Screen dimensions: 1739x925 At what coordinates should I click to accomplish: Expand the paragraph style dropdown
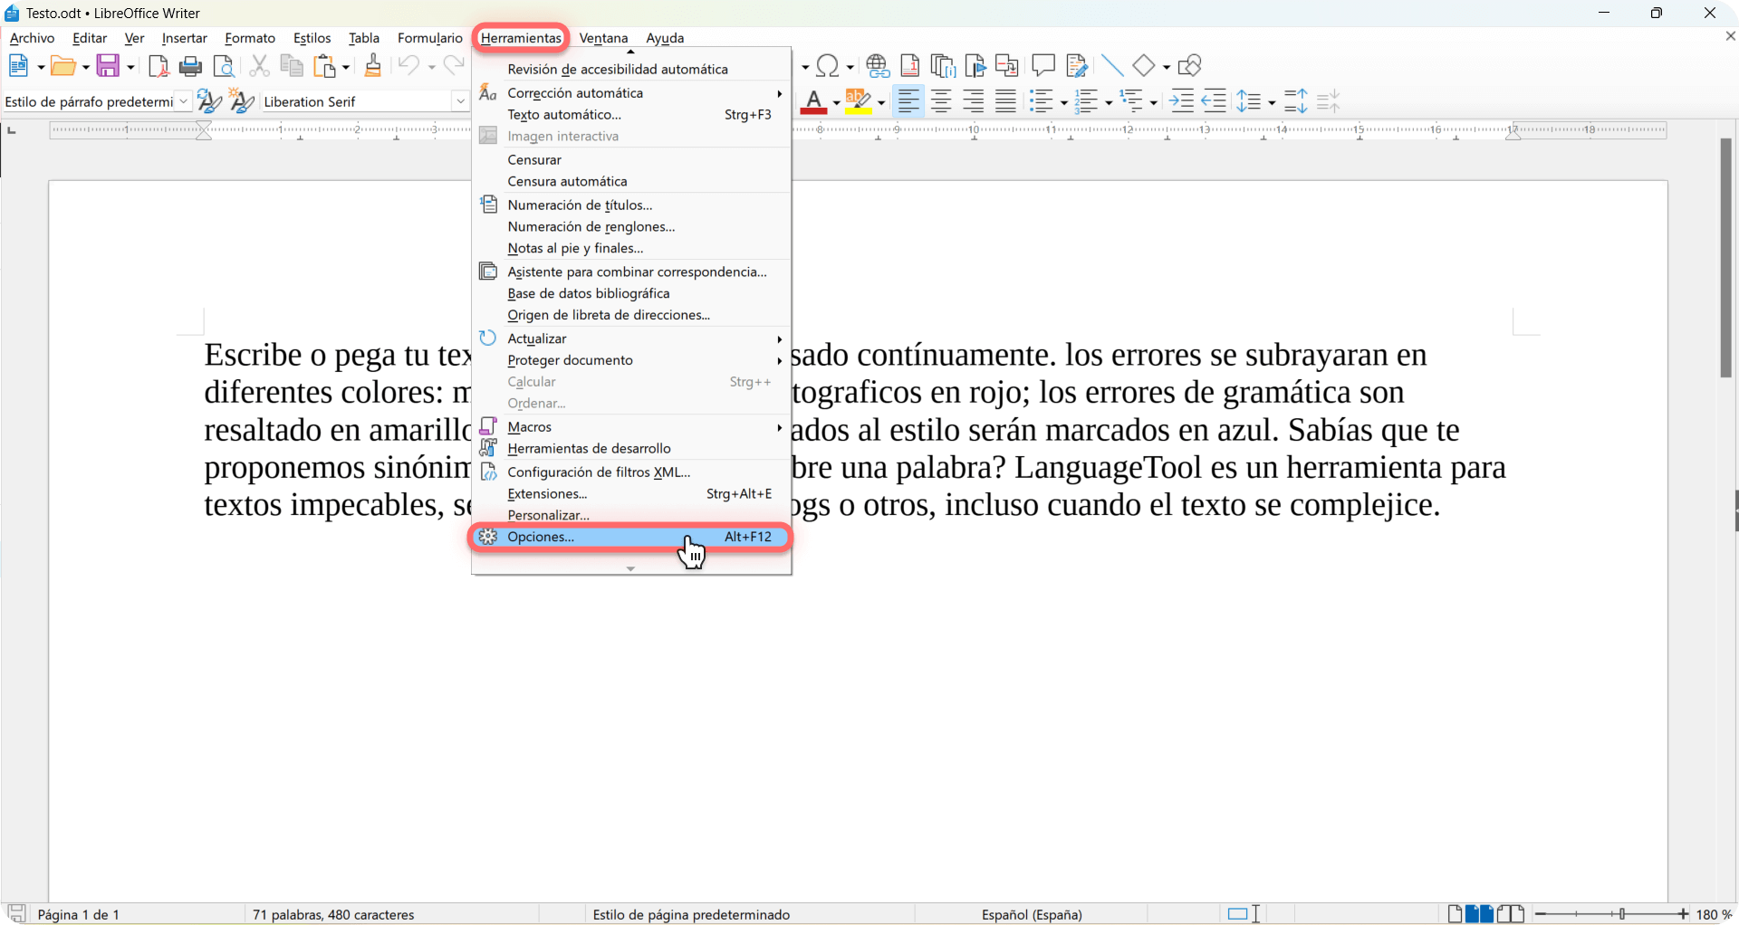click(x=184, y=101)
